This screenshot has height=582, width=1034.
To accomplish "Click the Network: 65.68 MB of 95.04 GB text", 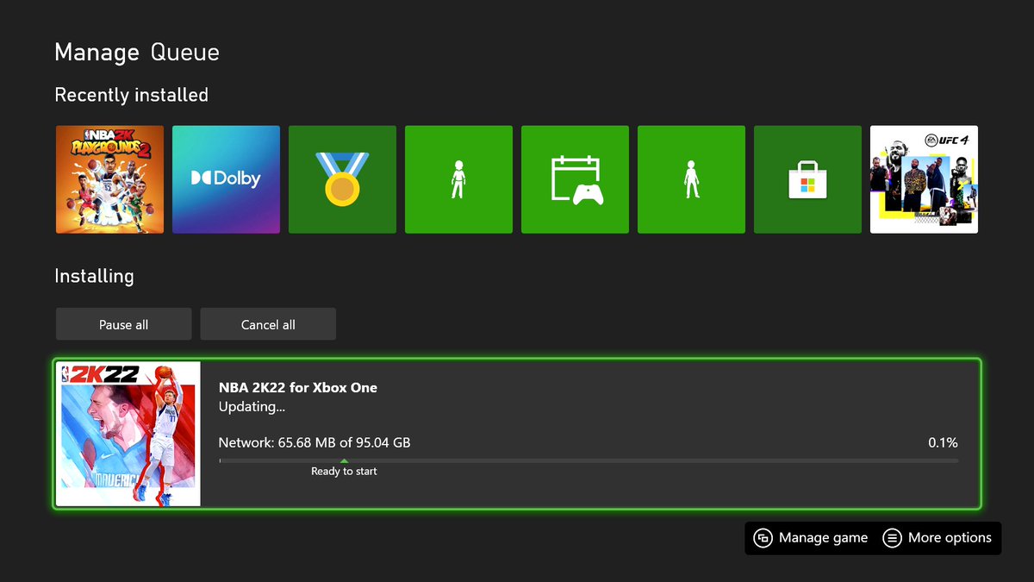I will 315,442.
